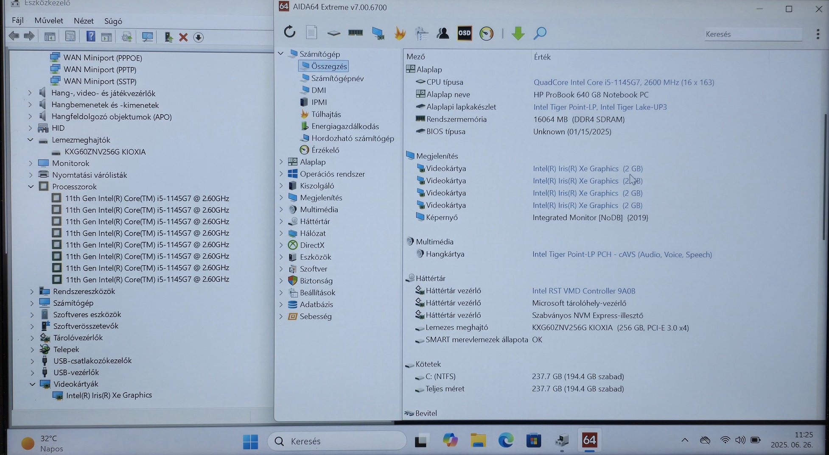
Task: Click the properties sheet icon in Device Manager
Action: pos(70,36)
